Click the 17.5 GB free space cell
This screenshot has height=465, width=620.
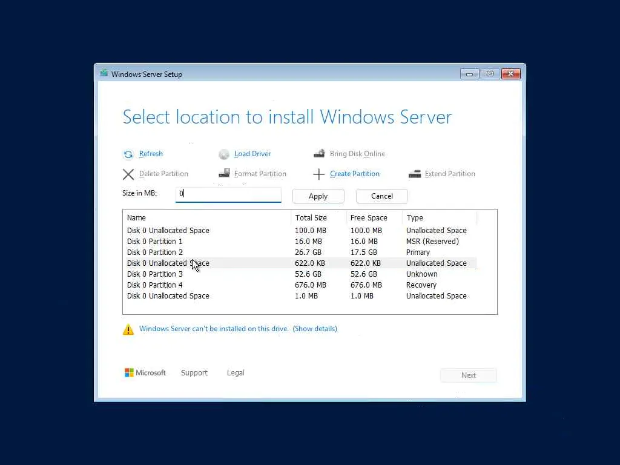[364, 252]
